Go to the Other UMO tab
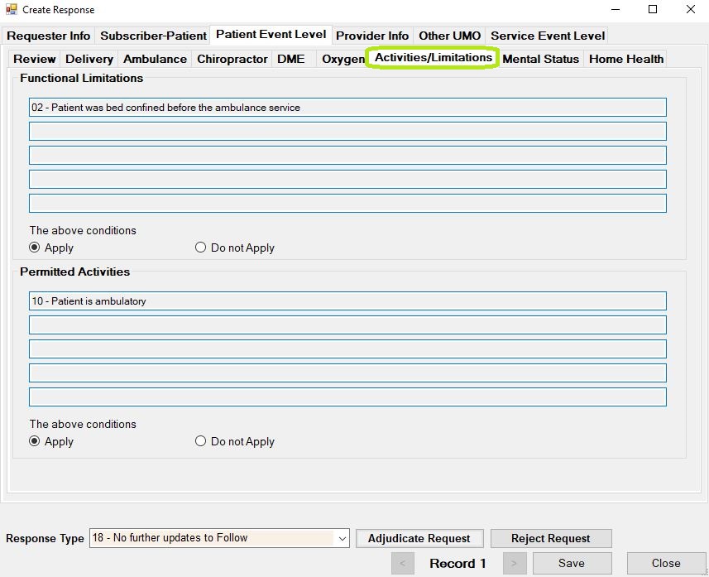 (x=449, y=36)
